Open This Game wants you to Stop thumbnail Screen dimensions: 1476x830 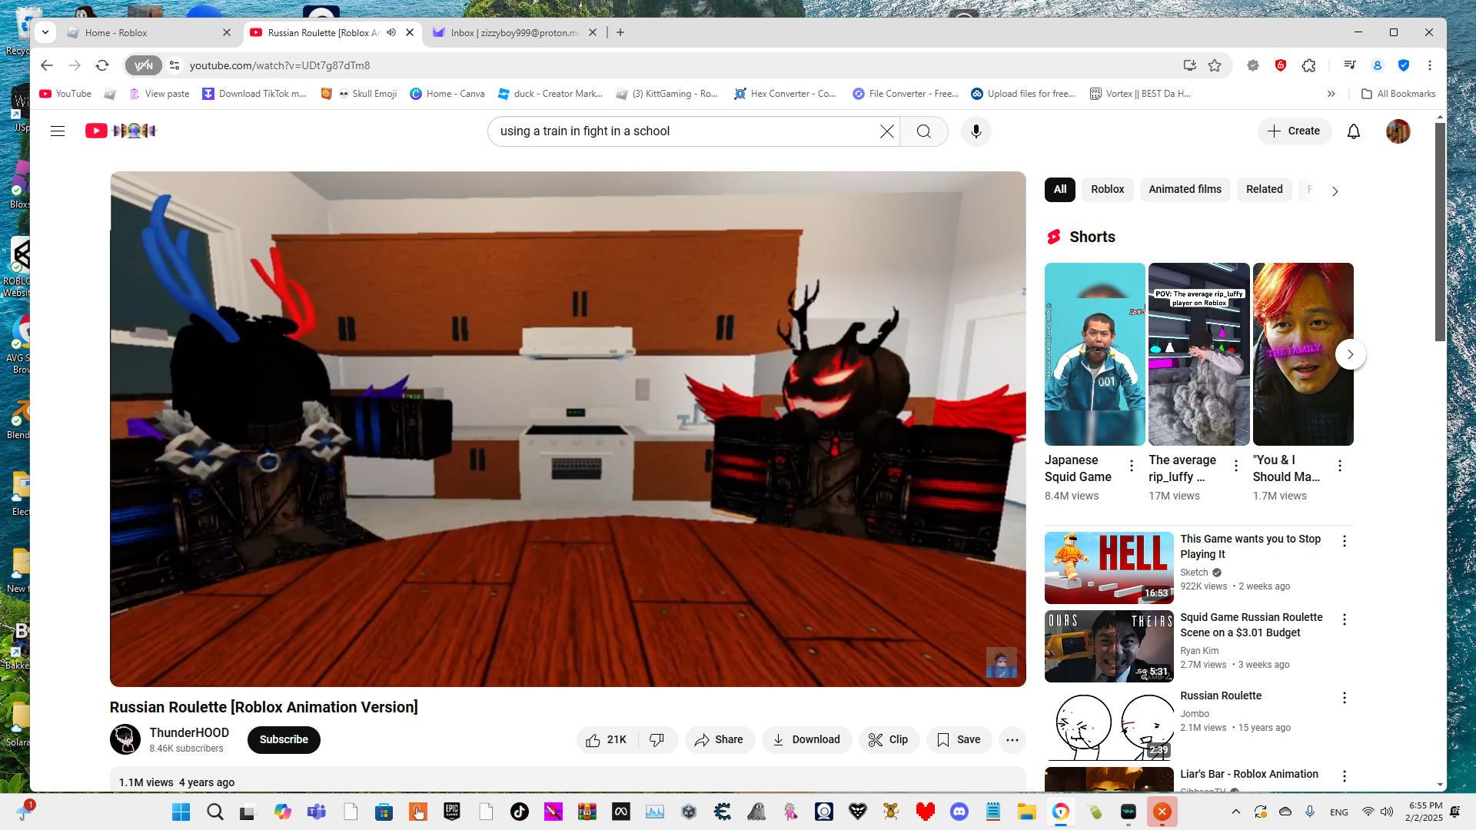tap(1109, 567)
